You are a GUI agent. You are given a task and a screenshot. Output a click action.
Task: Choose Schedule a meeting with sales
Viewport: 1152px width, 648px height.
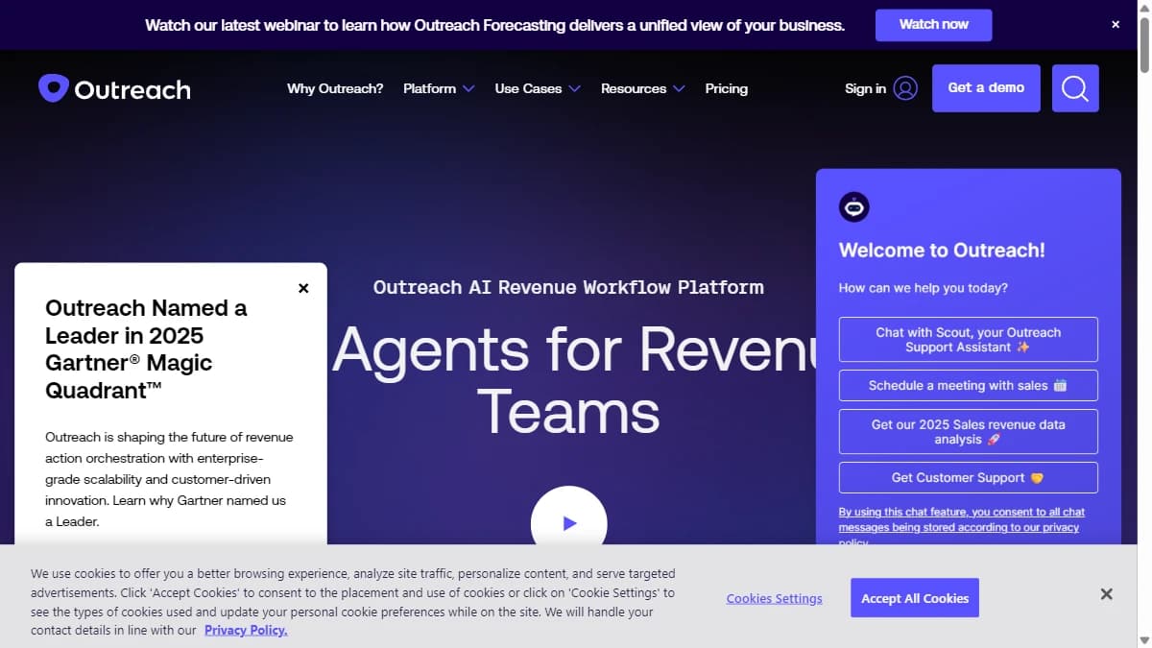pos(968,385)
